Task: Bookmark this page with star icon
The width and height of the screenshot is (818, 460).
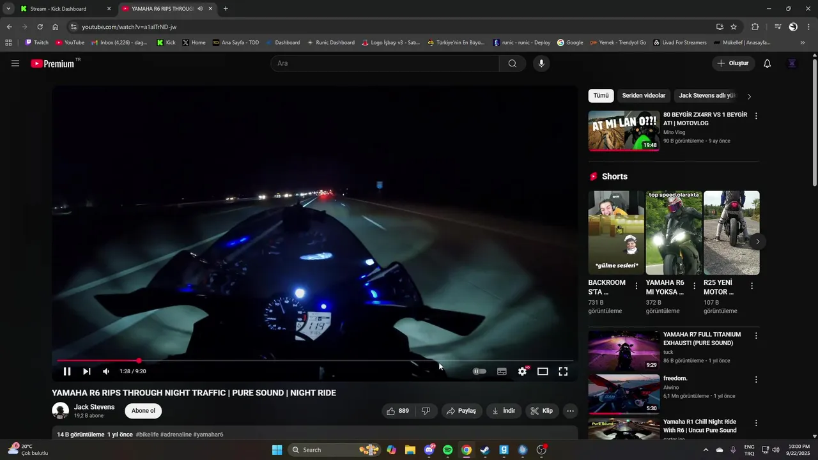Action: pos(734,27)
